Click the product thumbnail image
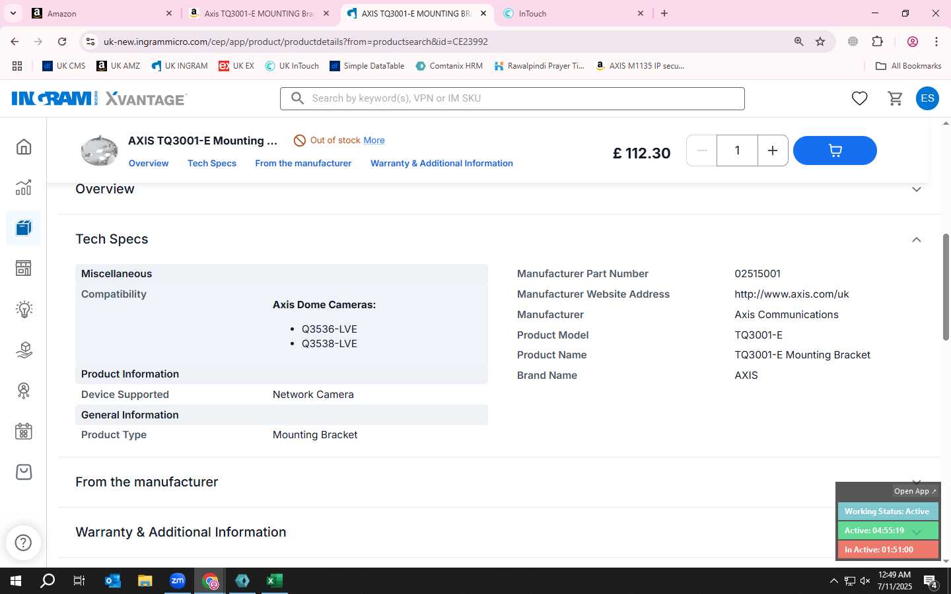The width and height of the screenshot is (951, 594). click(x=99, y=150)
